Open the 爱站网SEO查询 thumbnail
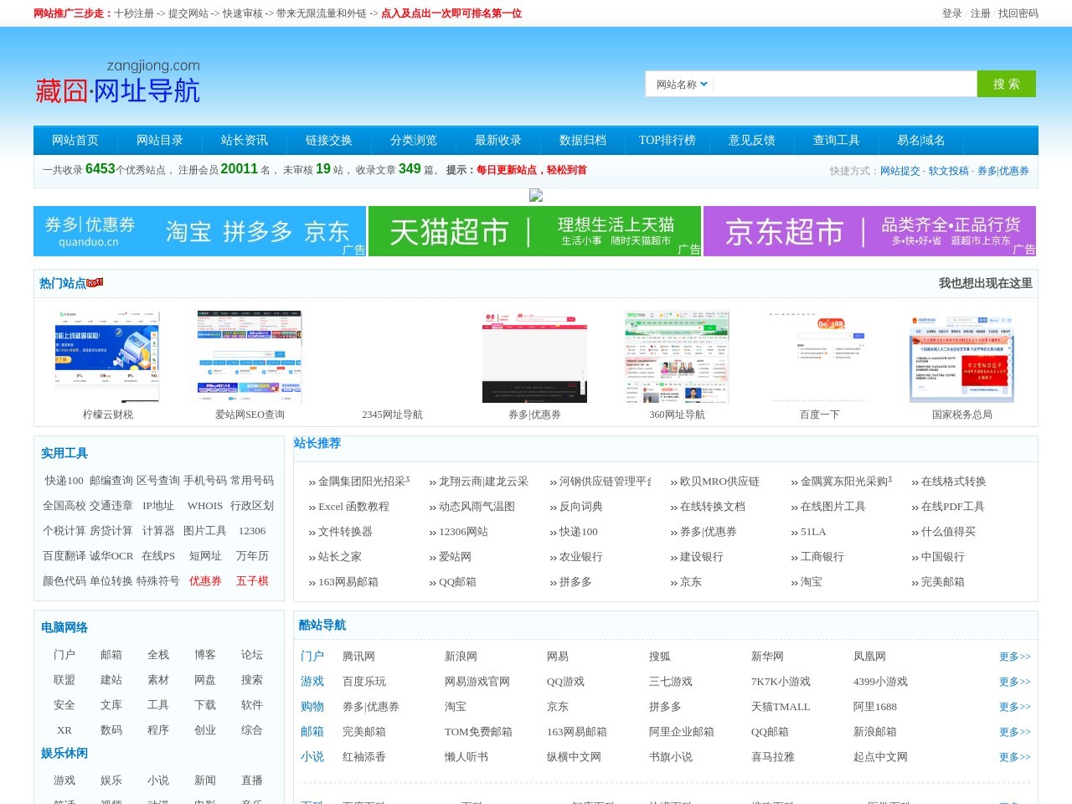This screenshot has height=804, width=1072. point(250,357)
